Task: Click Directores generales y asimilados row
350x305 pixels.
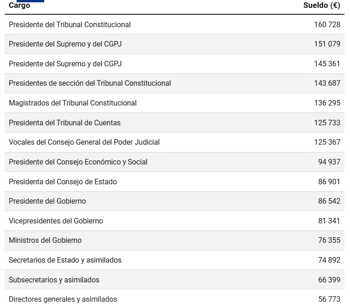Action: 175,298
